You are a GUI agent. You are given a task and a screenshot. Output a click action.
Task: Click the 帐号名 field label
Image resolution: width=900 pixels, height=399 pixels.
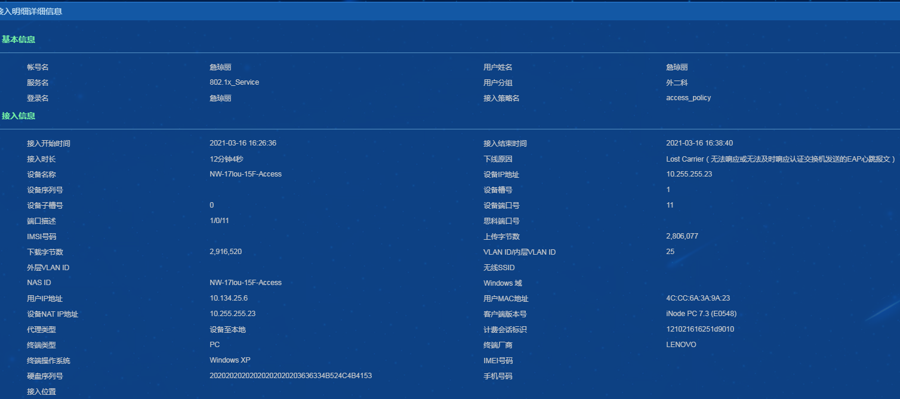point(38,67)
